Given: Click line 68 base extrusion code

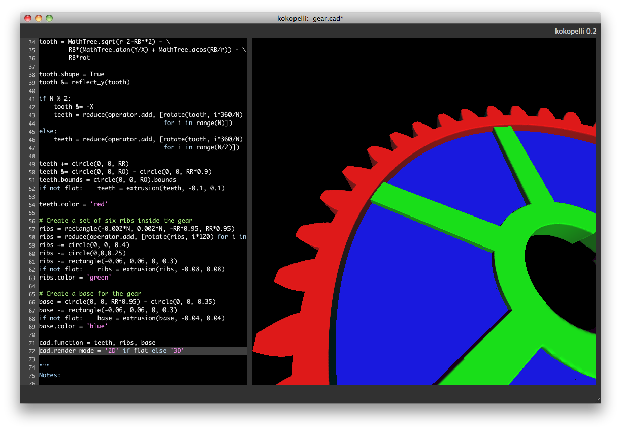Looking at the screenshot, I should (x=132, y=318).
